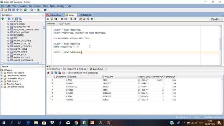Create a new file with New icon
Screen dimensions: 224x126
point(2,10)
